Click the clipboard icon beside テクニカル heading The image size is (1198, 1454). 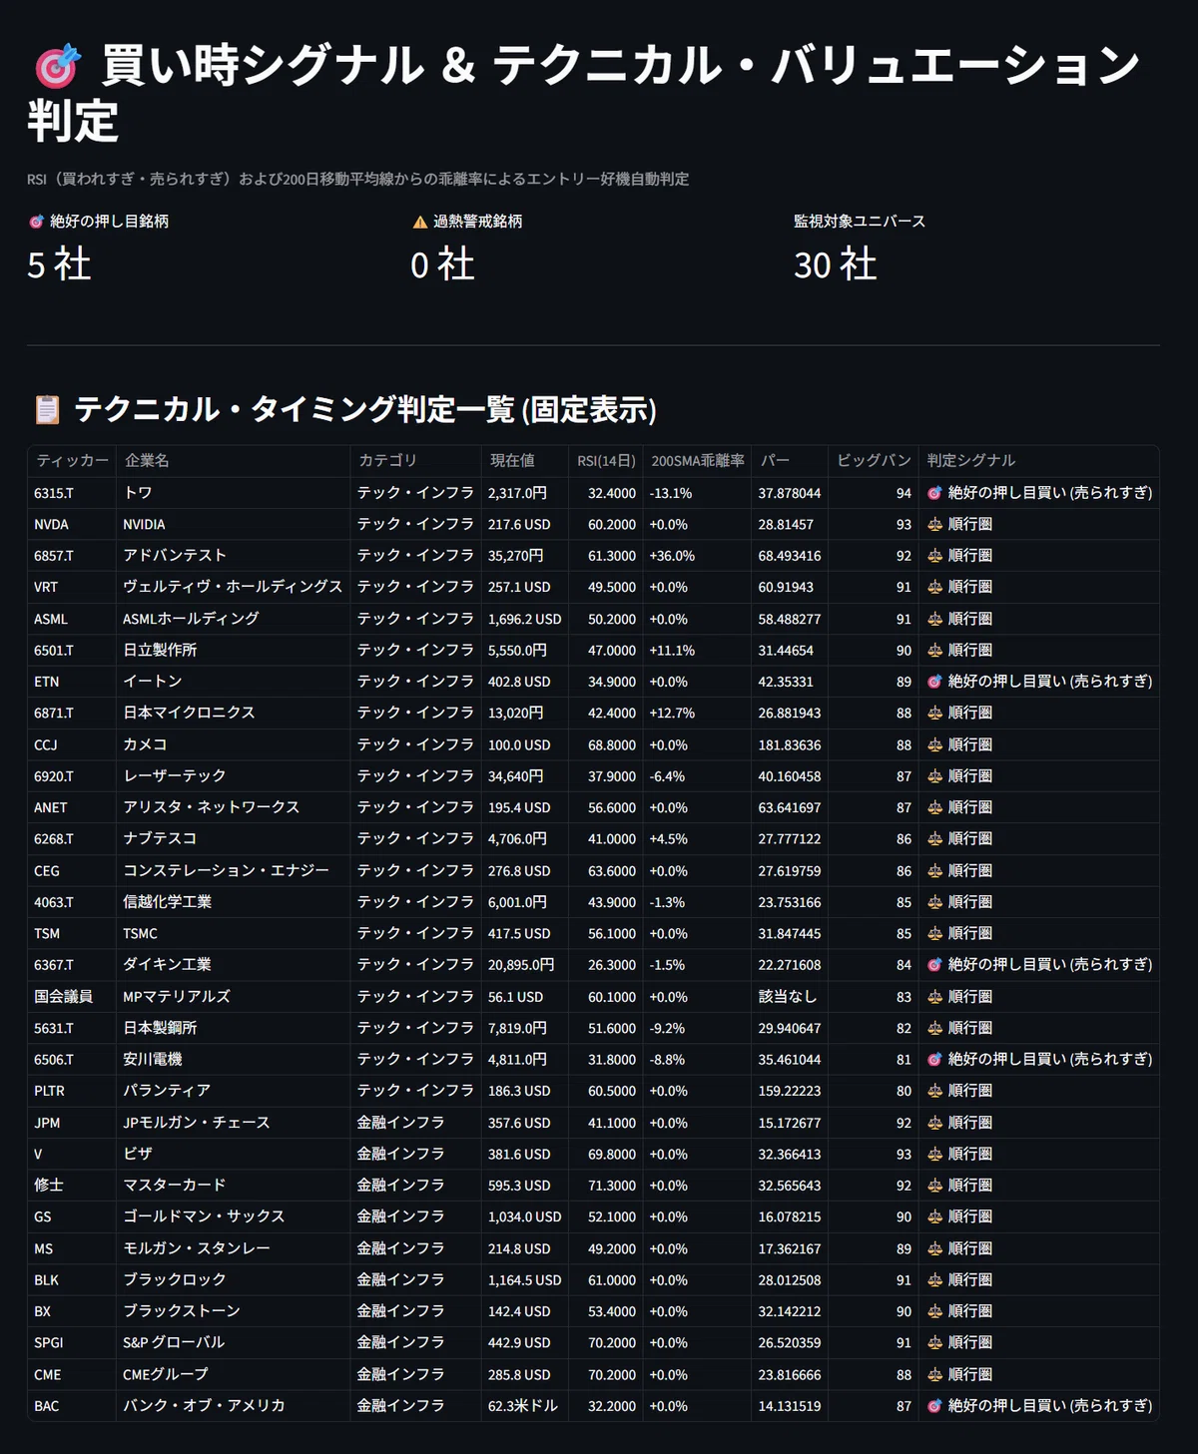[47, 409]
